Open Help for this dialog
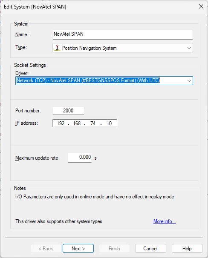The image size is (208, 258). (x=187, y=249)
